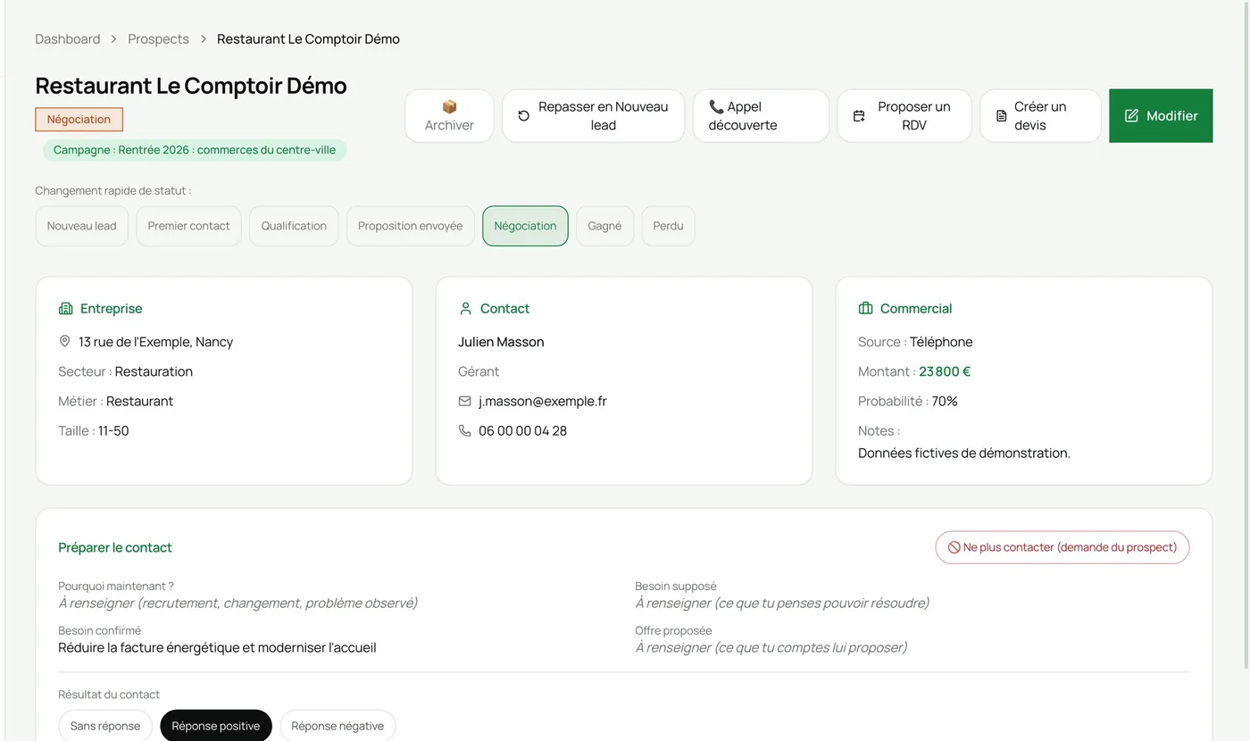Viewport: 1250px width, 741px height.
Task: Click the Pourquoi maintenant placeholder text
Action: coord(238,603)
